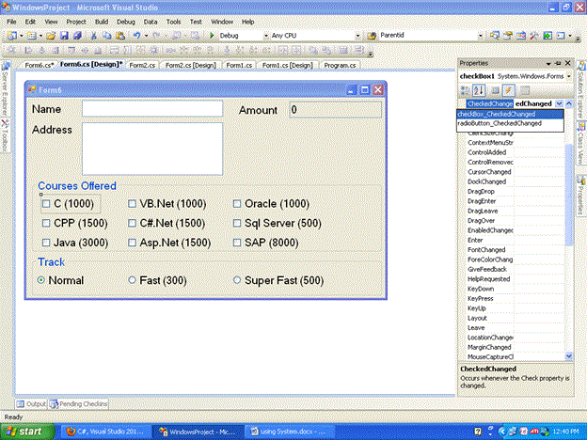Open Object Browser from the toolbar icon
Image resolution: width=587 pixels, height=440 pixels.
(x=521, y=36)
